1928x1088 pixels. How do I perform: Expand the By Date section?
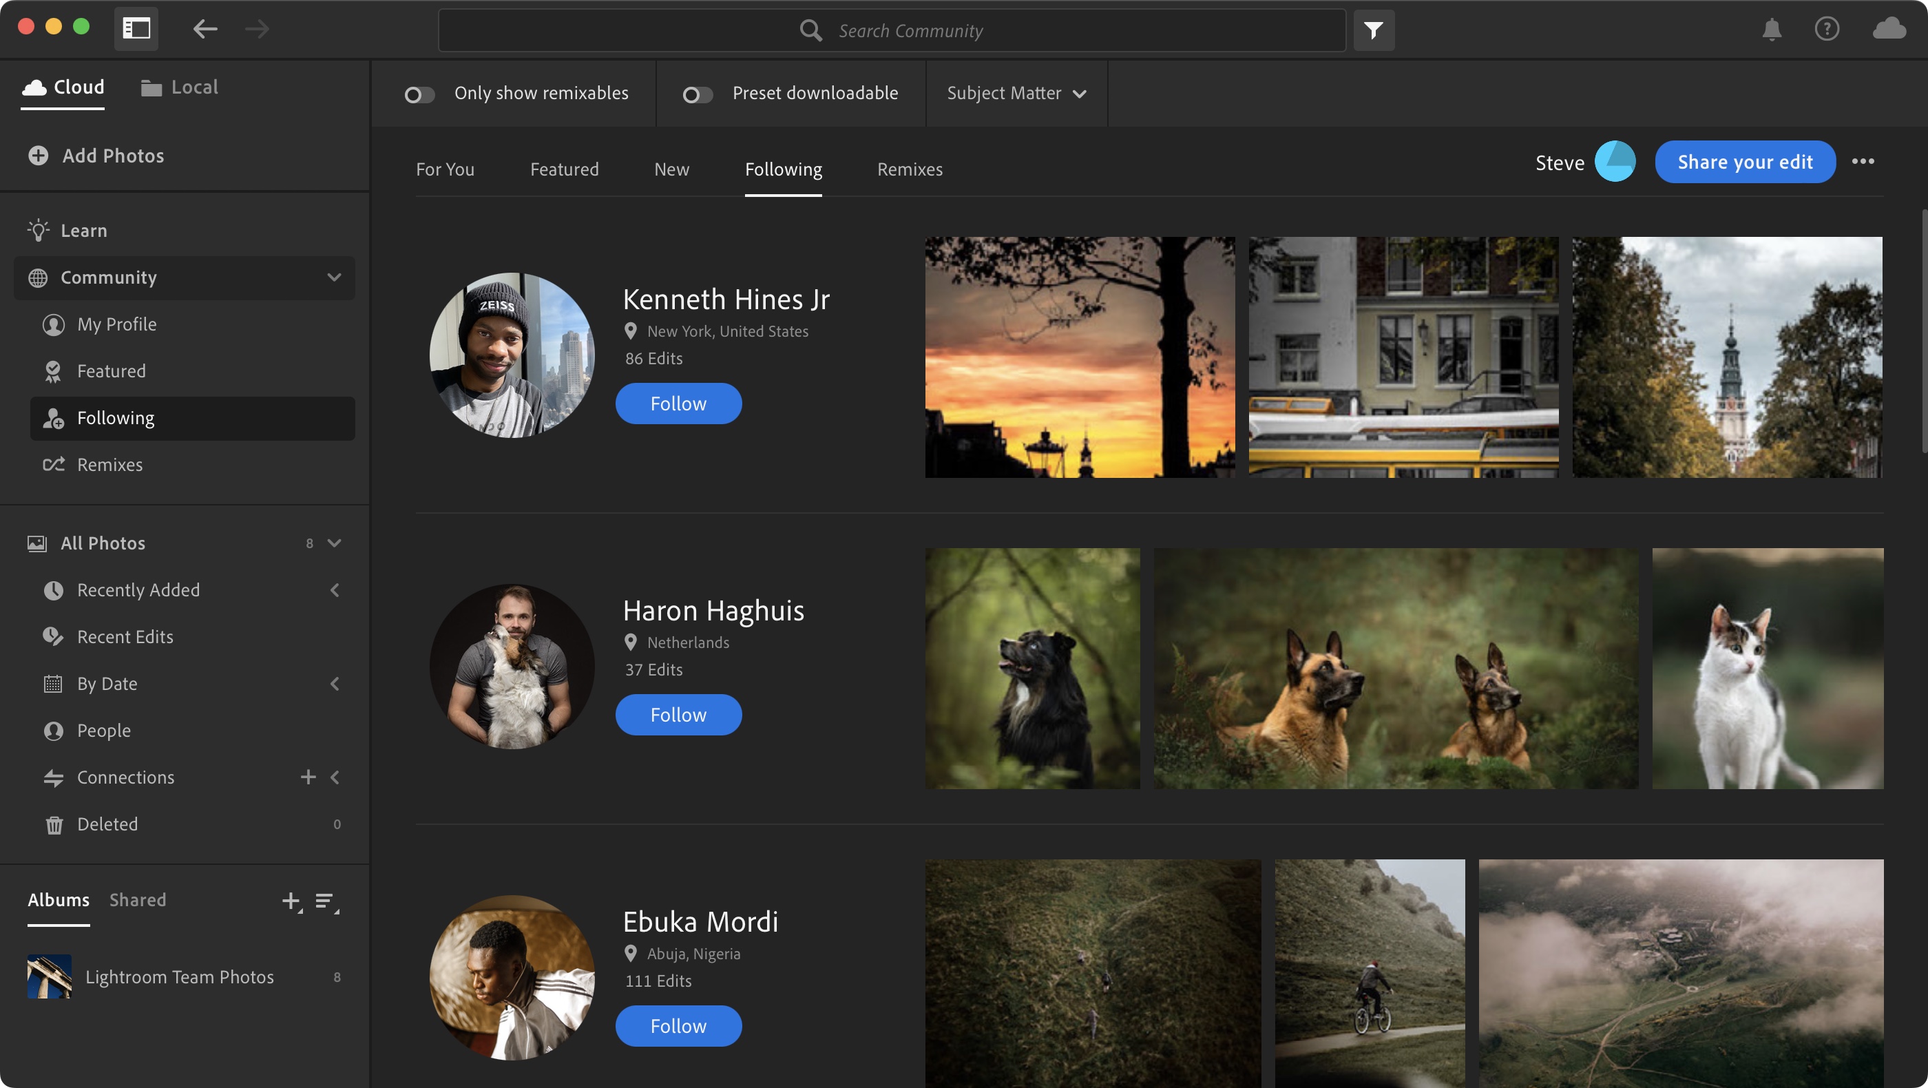335,683
